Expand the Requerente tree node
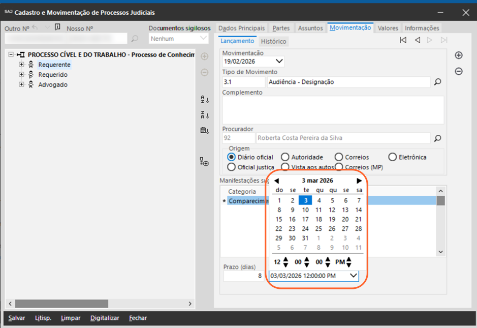The image size is (477, 328). [x=21, y=65]
